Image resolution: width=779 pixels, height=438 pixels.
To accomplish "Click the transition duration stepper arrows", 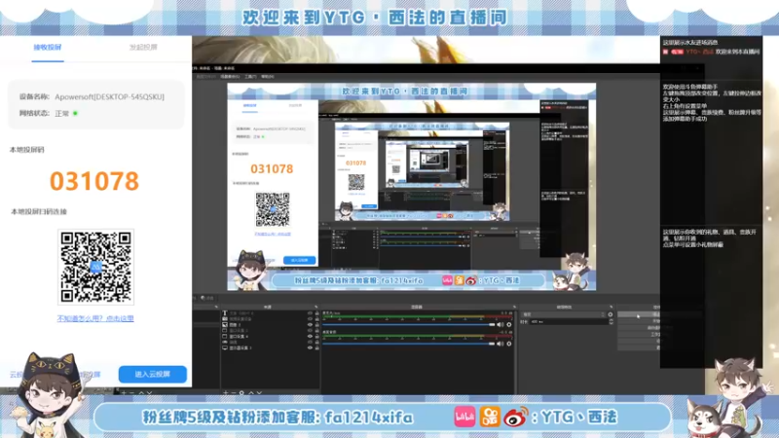I will pos(612,322).
